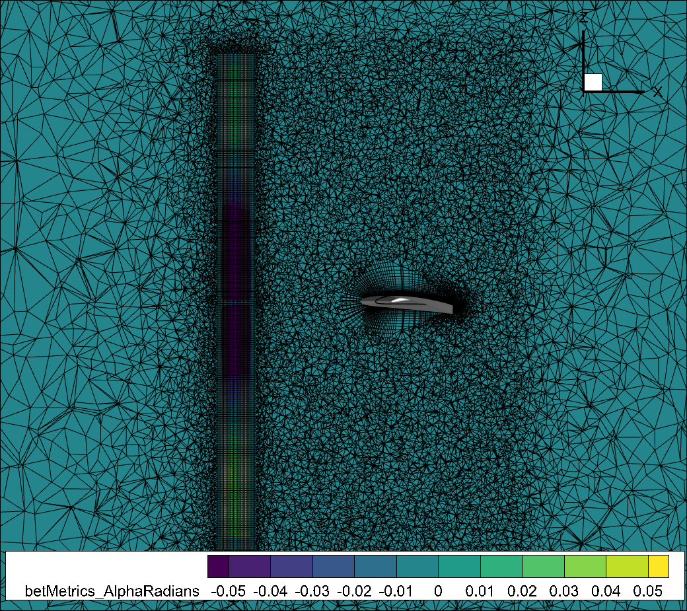Viewport: 687px width, 611px height.
Task: Select the Z axis label on the triad
Action: (583, 18)
